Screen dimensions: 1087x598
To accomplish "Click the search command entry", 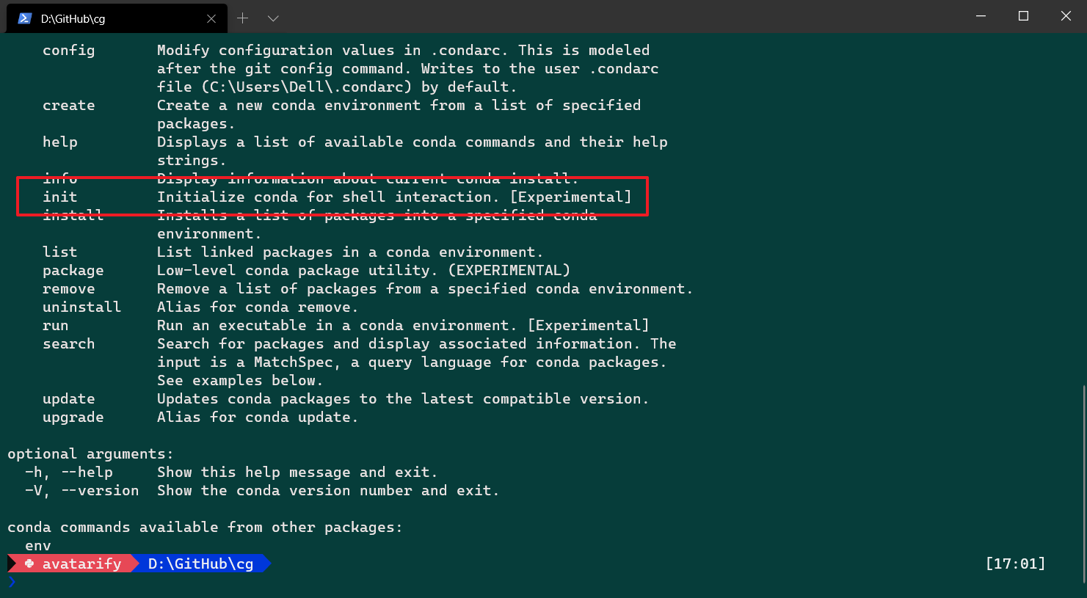I will click(x=68, y=343).
